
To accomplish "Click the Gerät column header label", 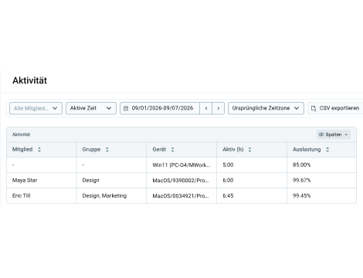I will pyautogui.click(x=159, y=149).
